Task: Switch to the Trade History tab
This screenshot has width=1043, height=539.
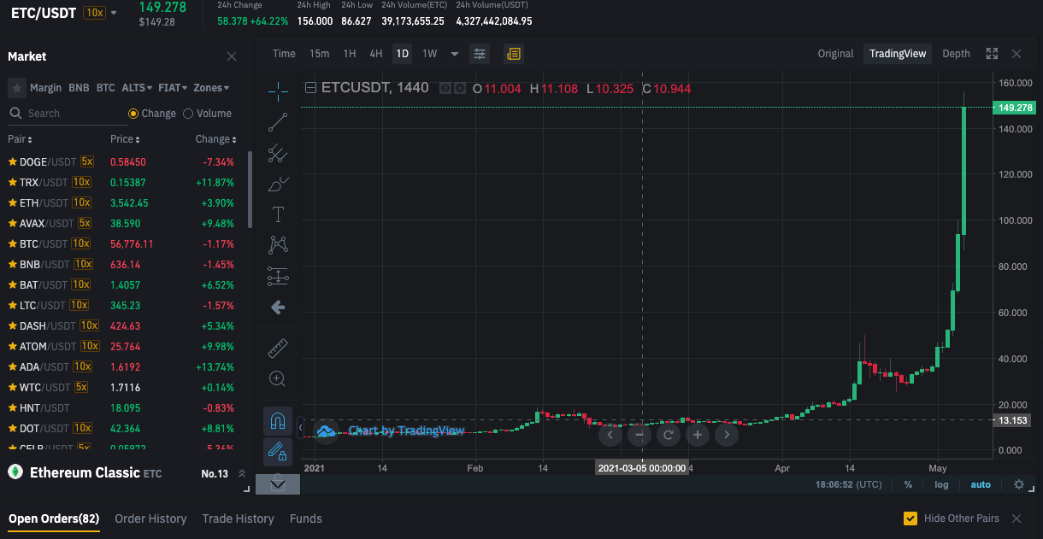Action: click(238, 518)
